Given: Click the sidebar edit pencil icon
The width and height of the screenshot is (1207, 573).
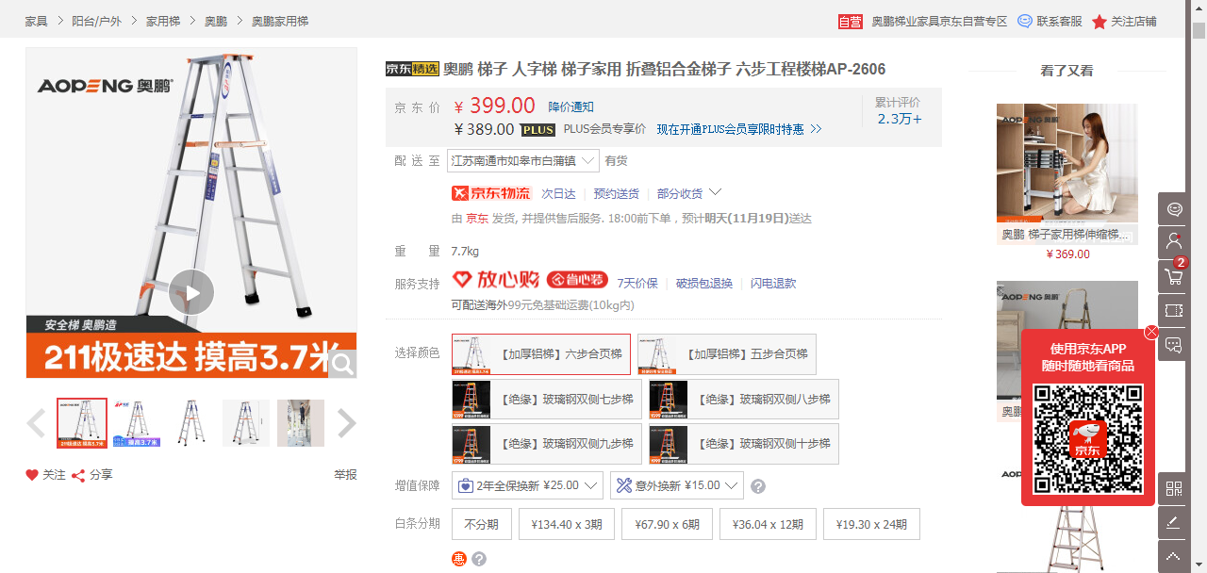Looking at the screenshot, I should pyautogui.click(x=1174, y=522).
